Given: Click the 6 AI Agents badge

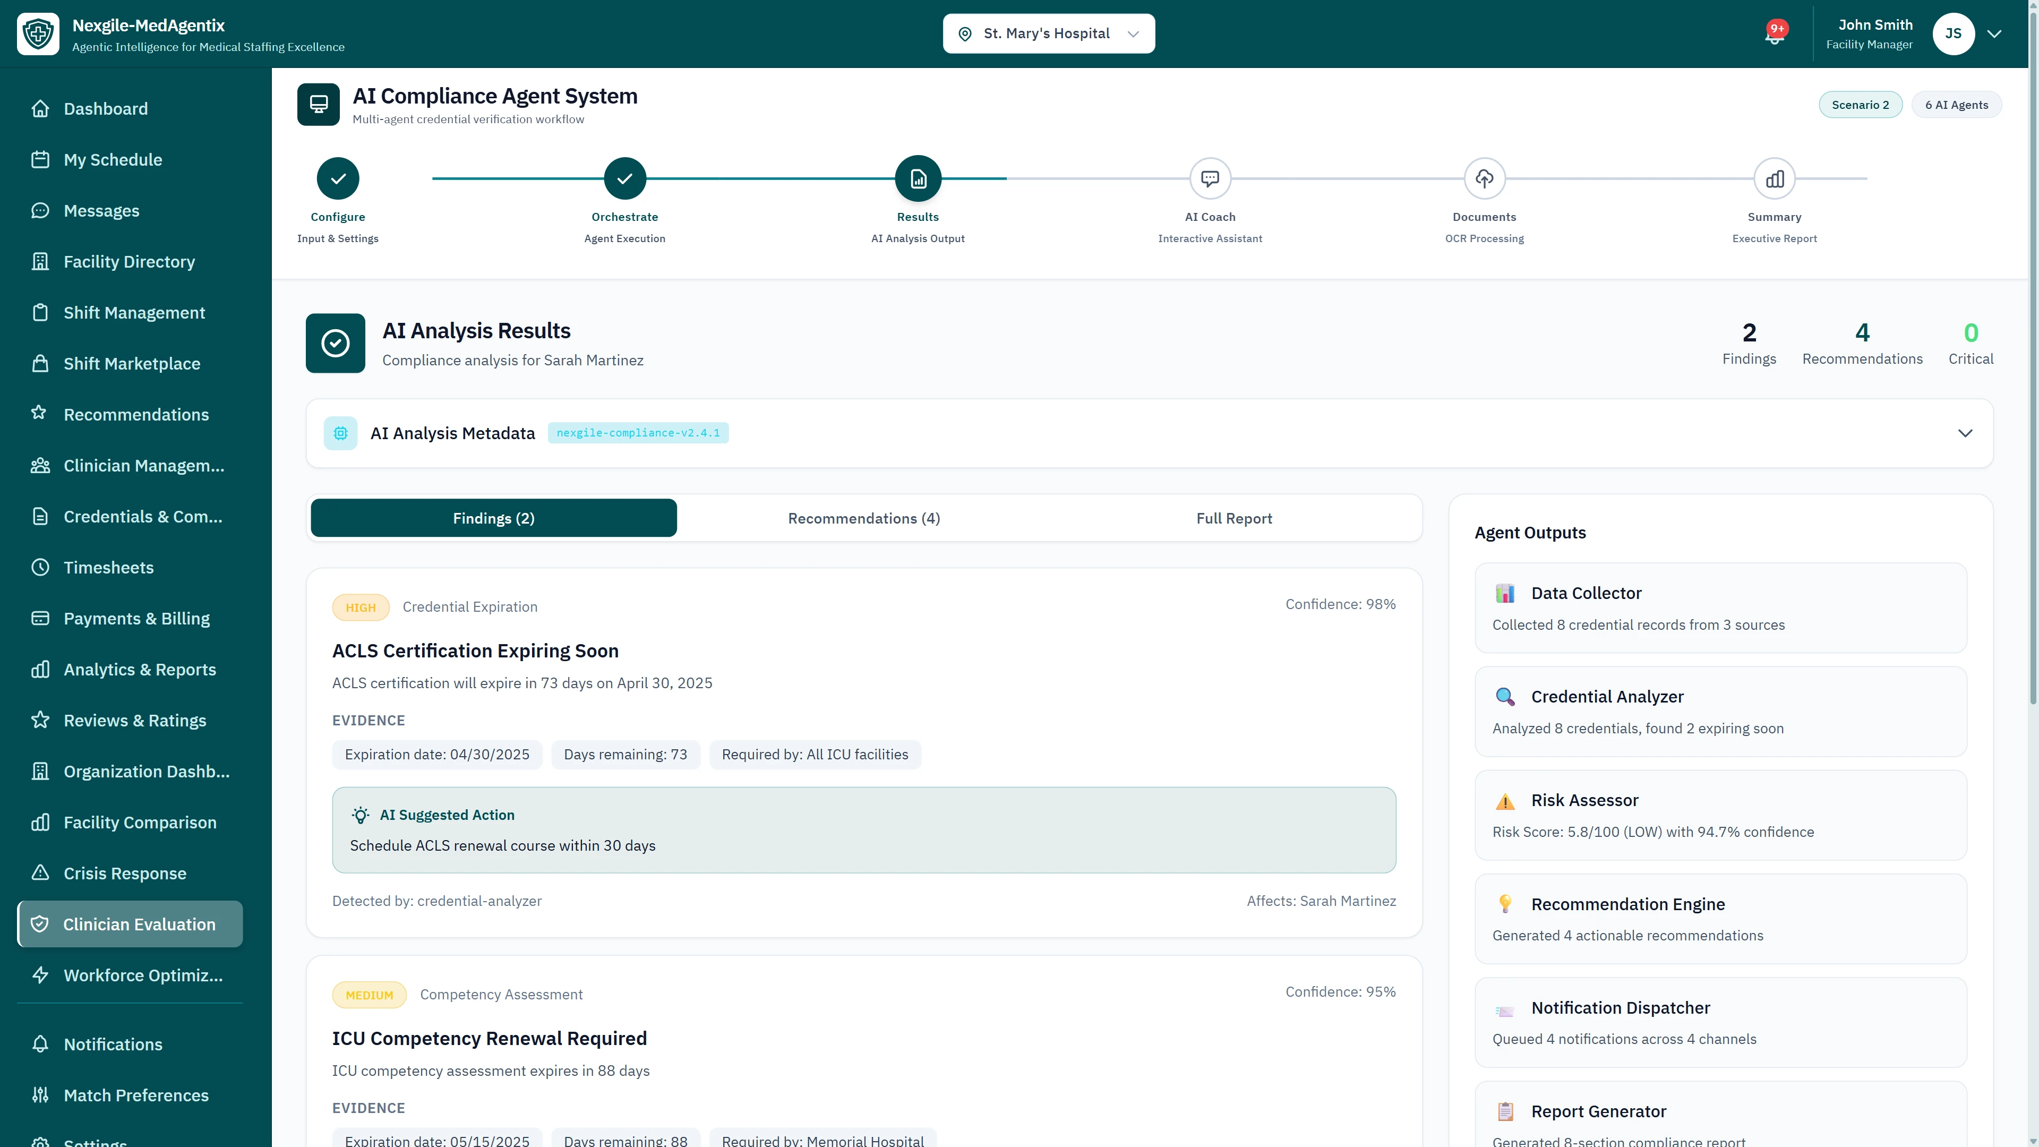Looking at the screenshot, I should tap(1957, 104).
